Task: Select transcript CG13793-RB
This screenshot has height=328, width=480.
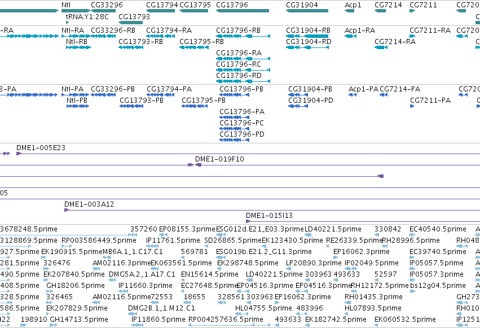Action: tap(140, 42)
